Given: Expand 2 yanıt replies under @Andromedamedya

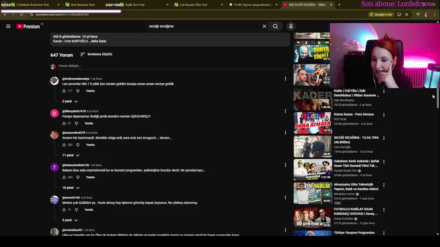Looking at the screenshot, I should click(x=70, y=102).
